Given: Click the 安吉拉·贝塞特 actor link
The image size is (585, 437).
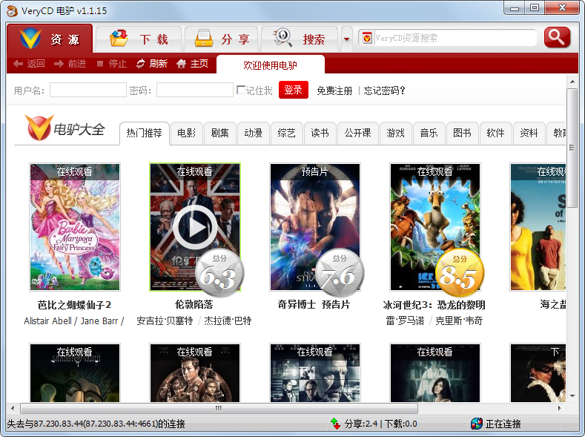Looking at the screenshot, I should (x=165, y=321).
